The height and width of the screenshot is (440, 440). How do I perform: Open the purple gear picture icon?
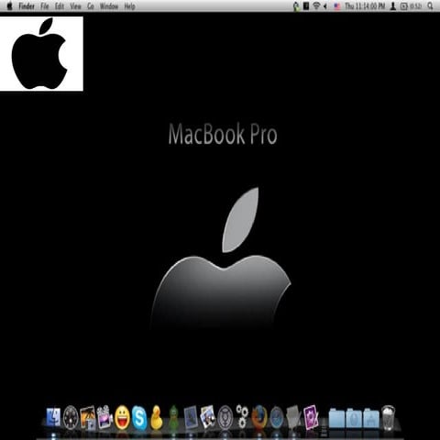311,417
